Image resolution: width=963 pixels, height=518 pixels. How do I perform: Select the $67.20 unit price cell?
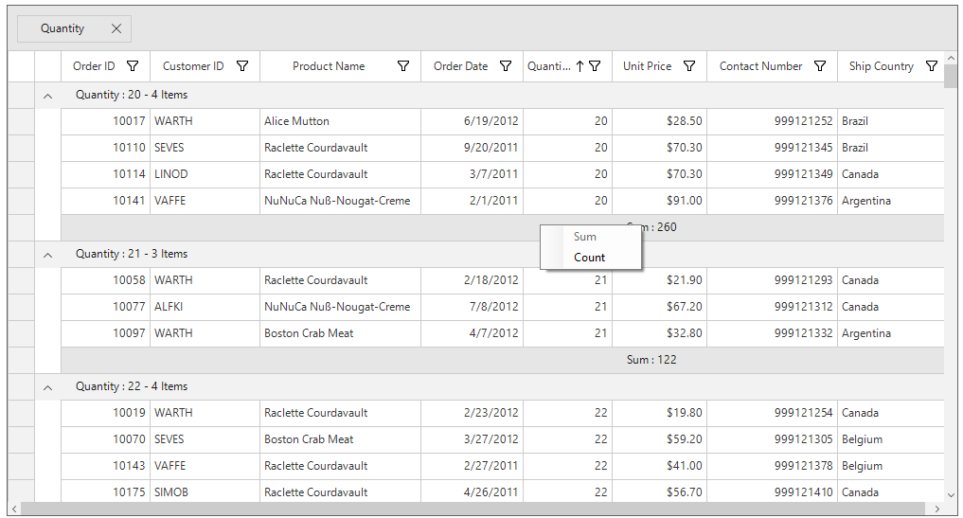[x=660, y=307]
